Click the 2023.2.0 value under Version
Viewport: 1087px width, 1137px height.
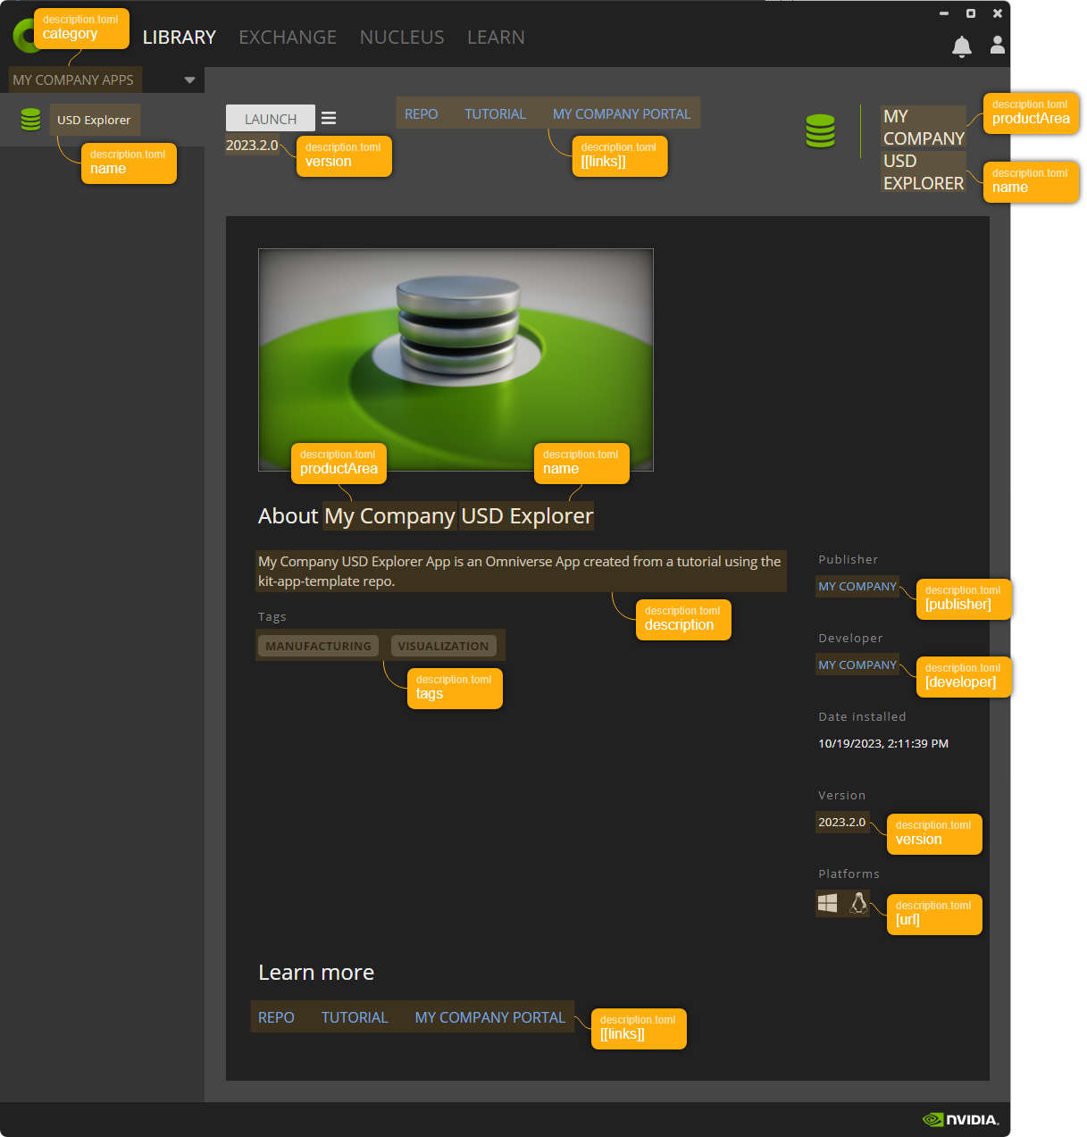842,823
